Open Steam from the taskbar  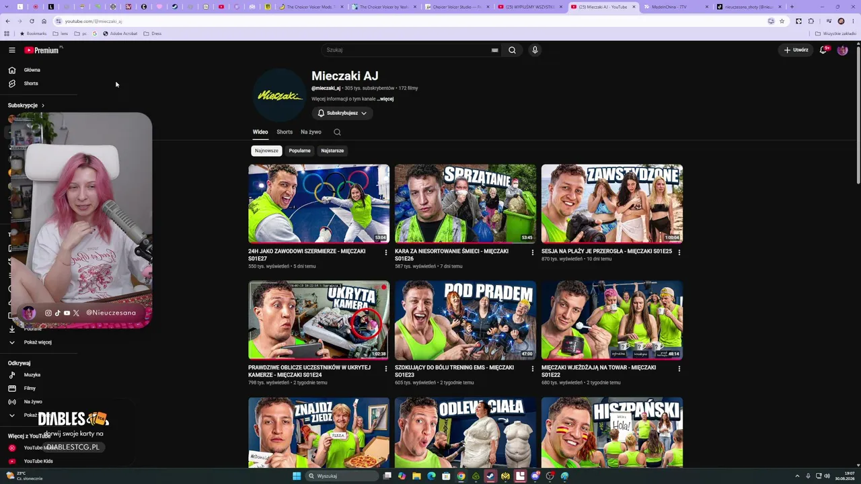[x=490, y=476]
